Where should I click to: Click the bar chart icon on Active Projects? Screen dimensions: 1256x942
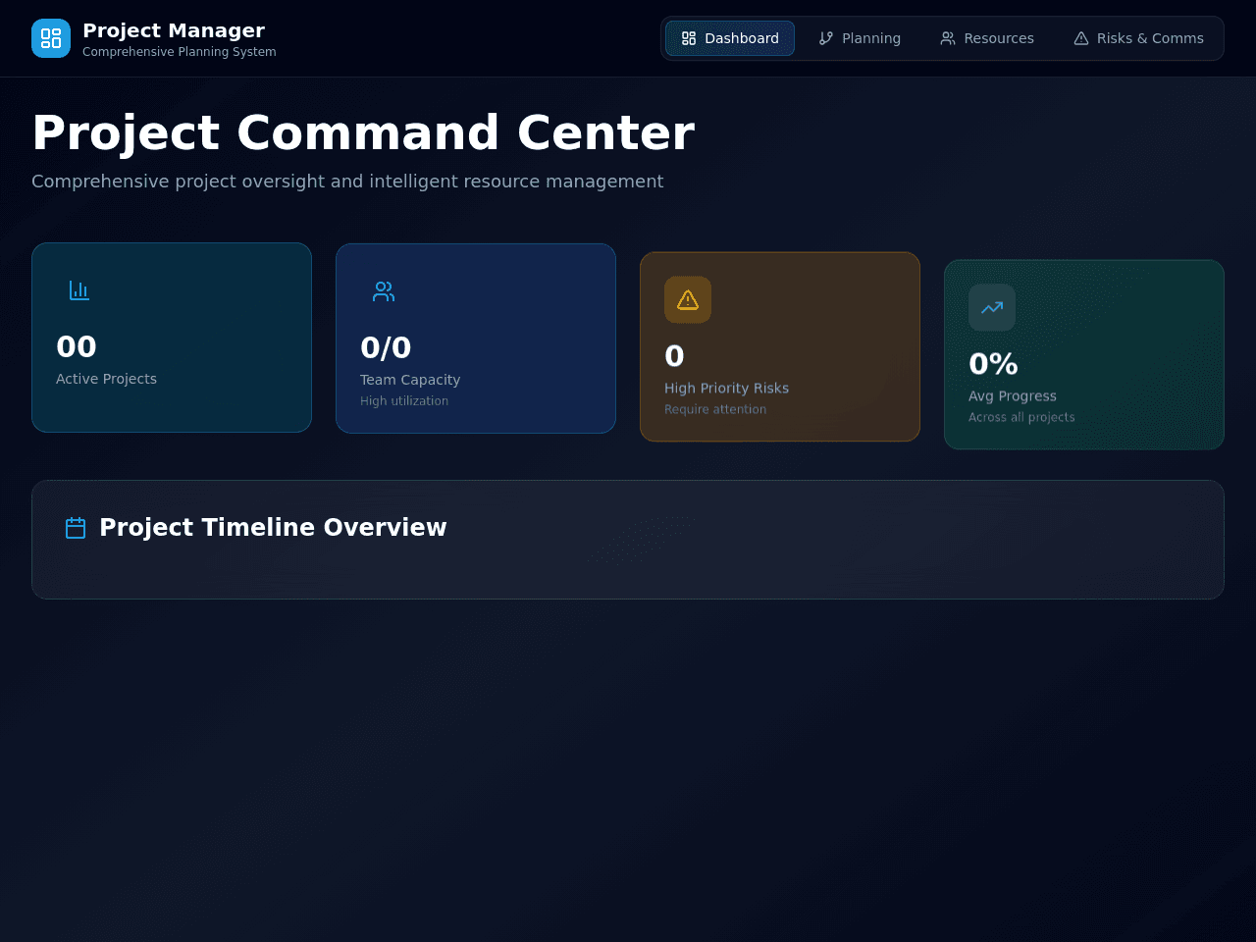coord(79,290)
